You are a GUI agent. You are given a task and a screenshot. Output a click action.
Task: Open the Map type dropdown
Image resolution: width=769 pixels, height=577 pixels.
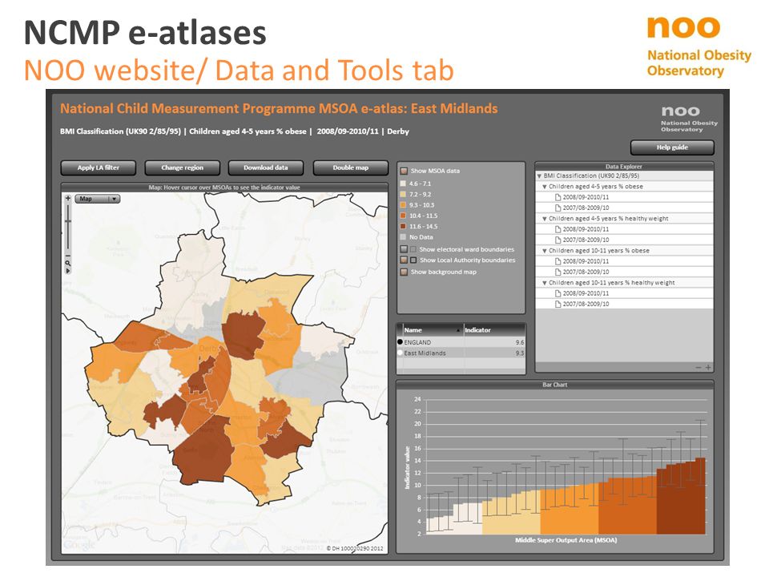tap(98, 199)
